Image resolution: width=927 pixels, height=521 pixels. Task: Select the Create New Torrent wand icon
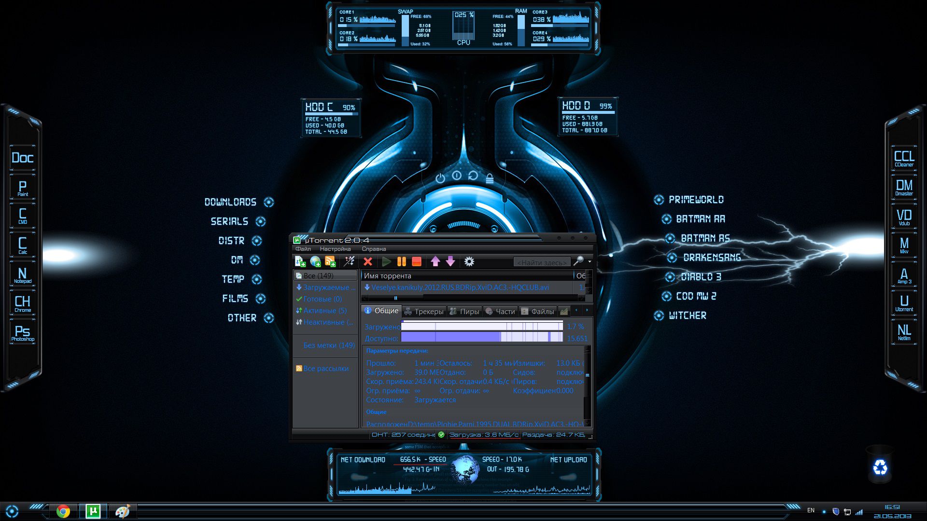(x=349, y=261)
